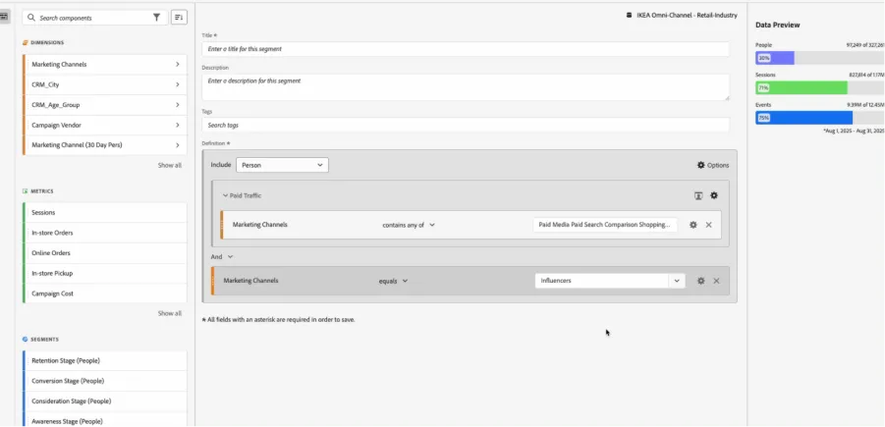Expand CRM_Age_Group dimension chevron

click(x=177, y=105)
